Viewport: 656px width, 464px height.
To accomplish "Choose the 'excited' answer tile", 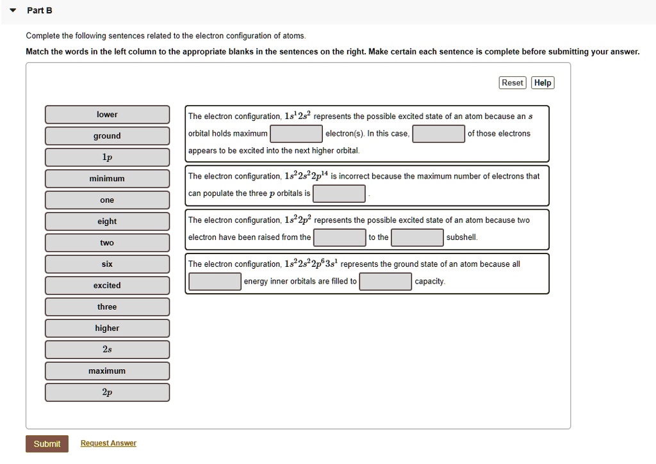I will [x=106, y=285].
